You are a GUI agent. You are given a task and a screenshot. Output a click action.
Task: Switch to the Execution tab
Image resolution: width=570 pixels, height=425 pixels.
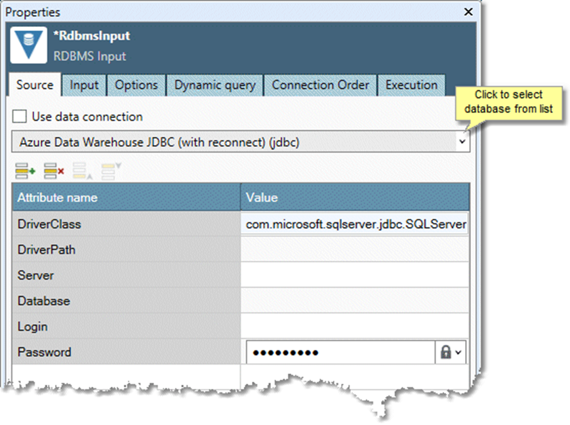pos(411,85)
